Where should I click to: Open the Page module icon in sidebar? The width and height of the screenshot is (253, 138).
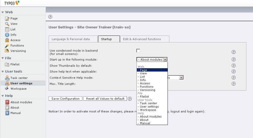7,18
